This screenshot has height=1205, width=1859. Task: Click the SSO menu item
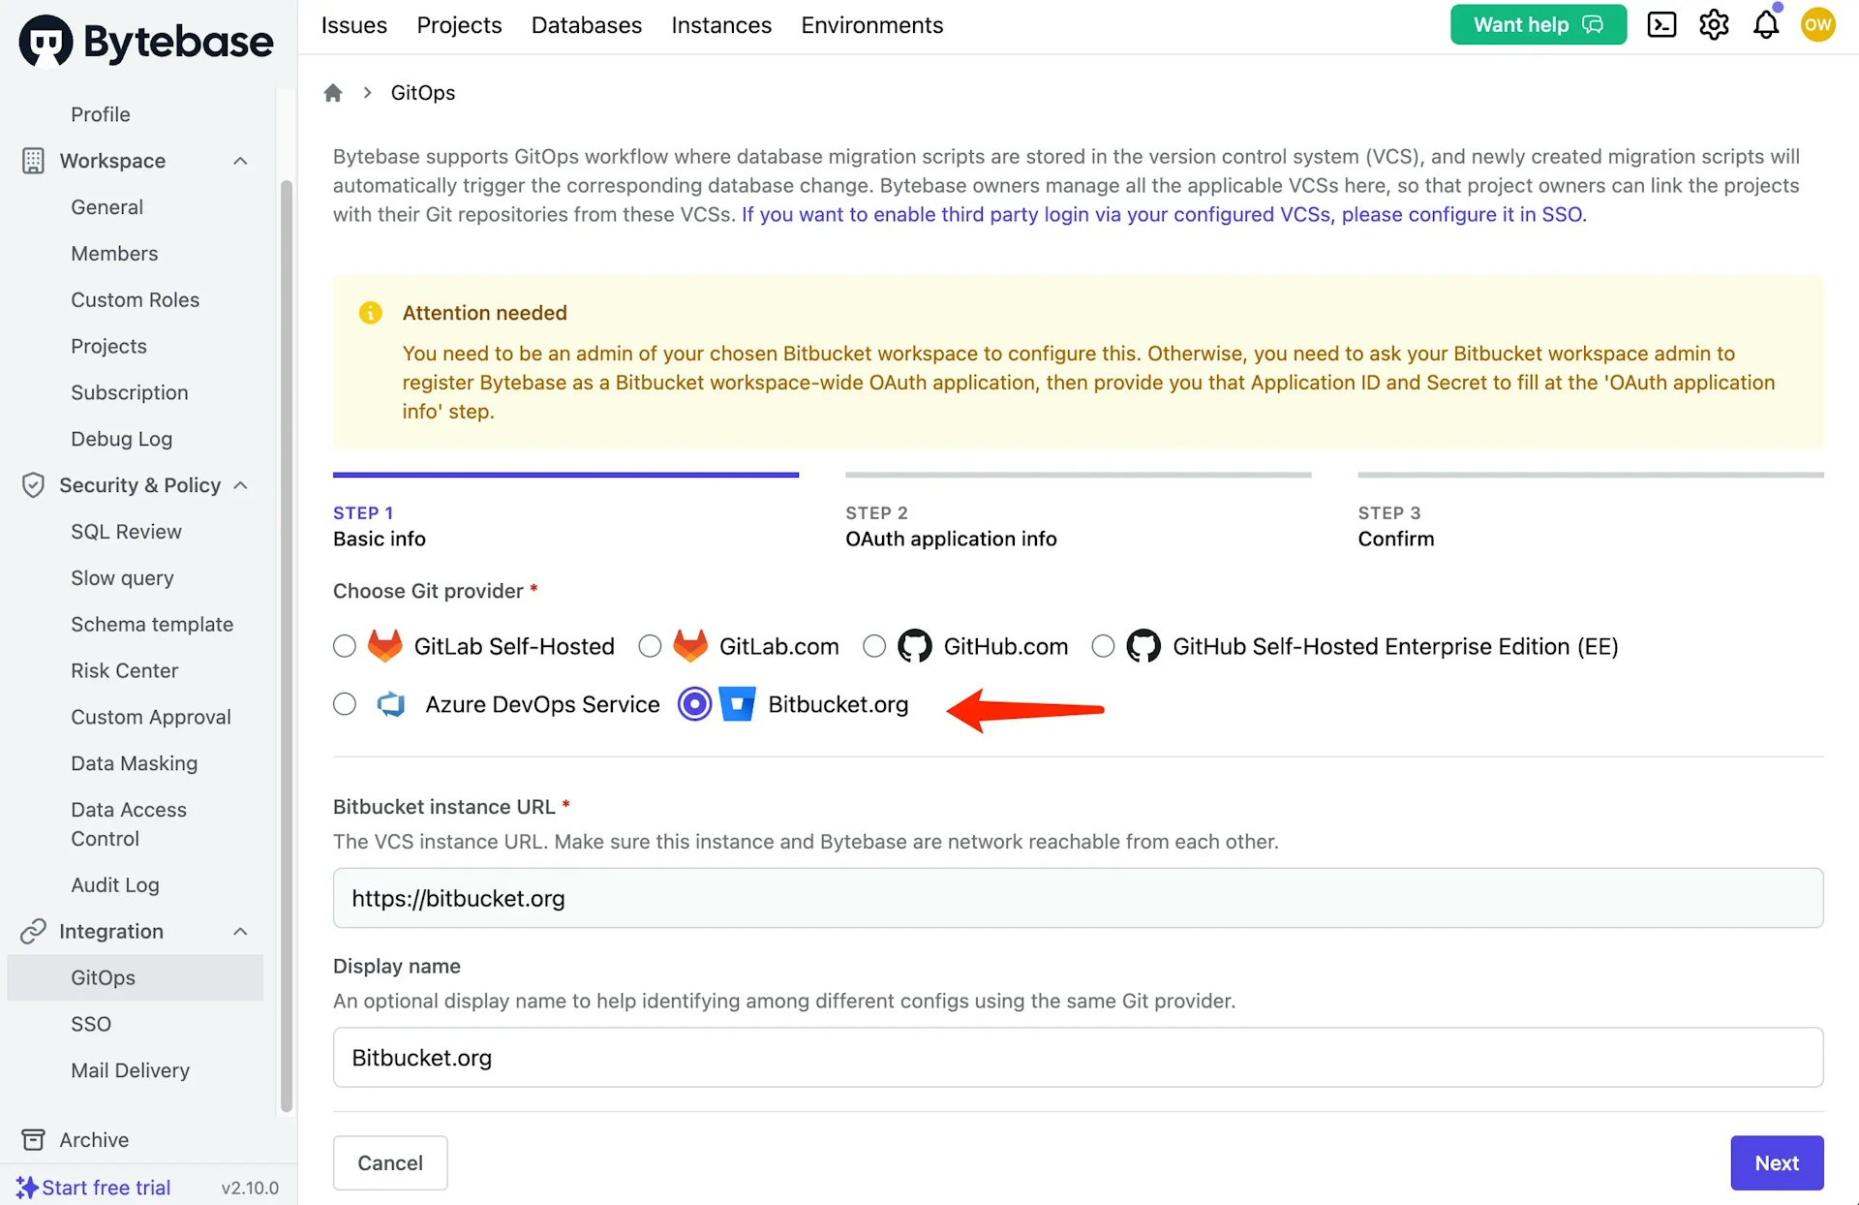coord(91,1023)
